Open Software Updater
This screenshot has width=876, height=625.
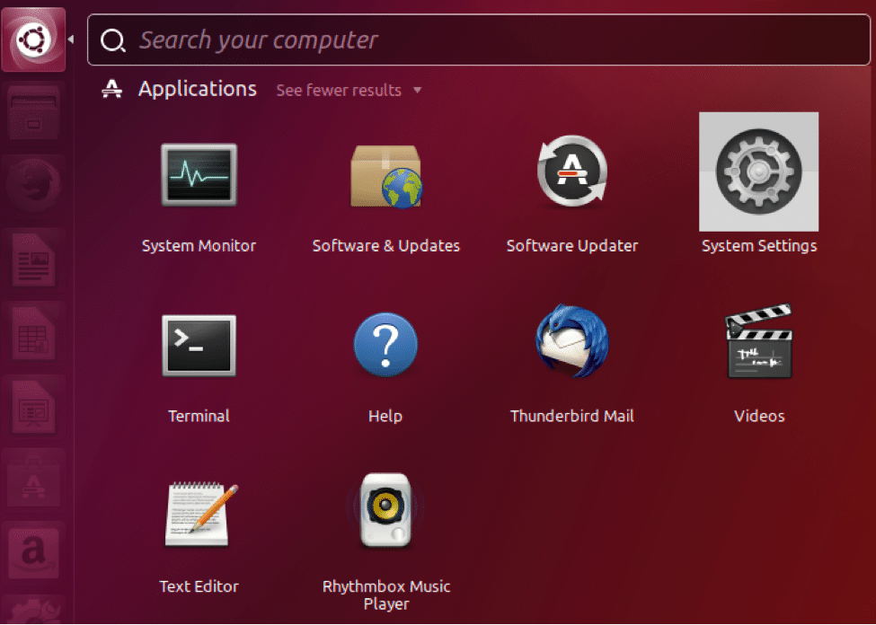572,171
